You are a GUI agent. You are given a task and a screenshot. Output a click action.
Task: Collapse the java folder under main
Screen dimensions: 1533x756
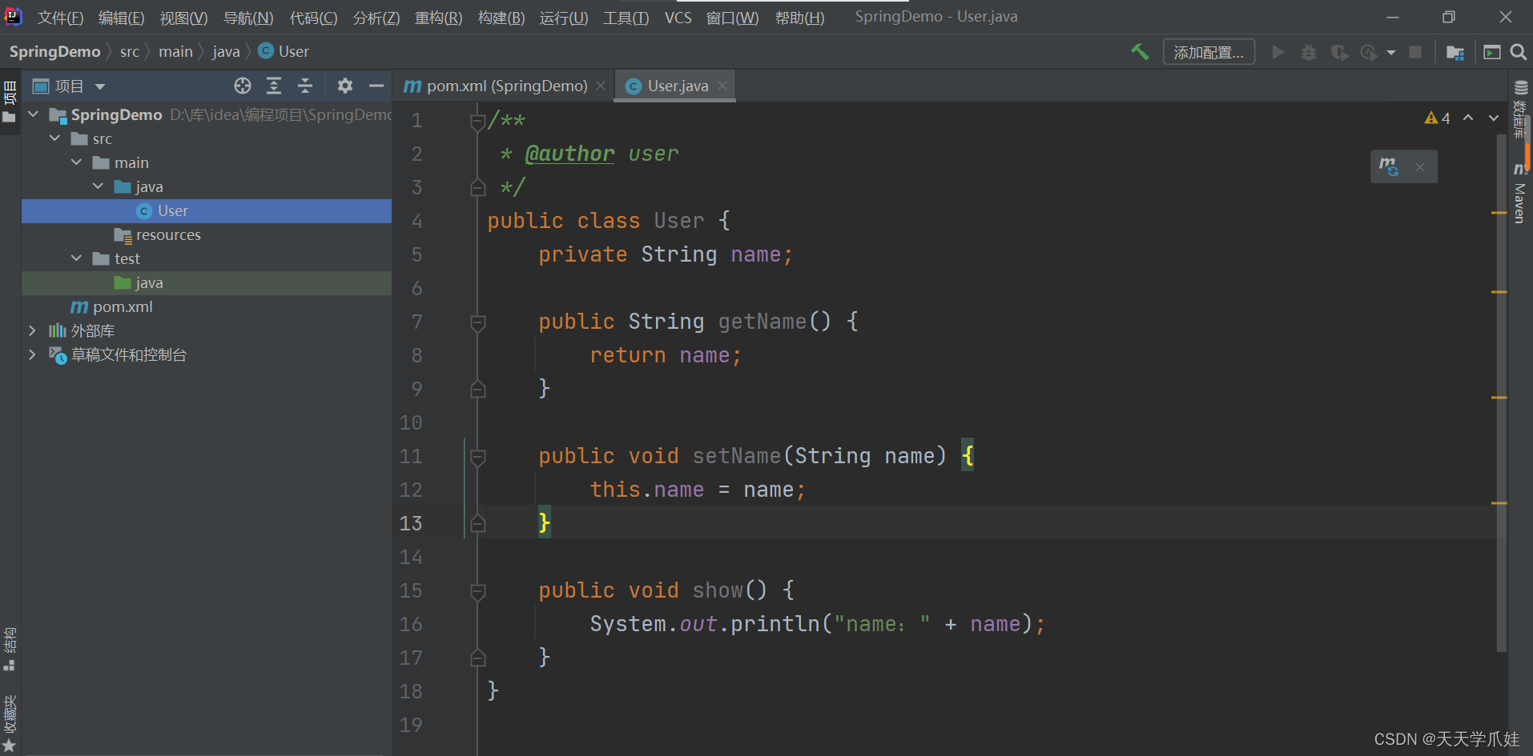click(x=99, y=186)
